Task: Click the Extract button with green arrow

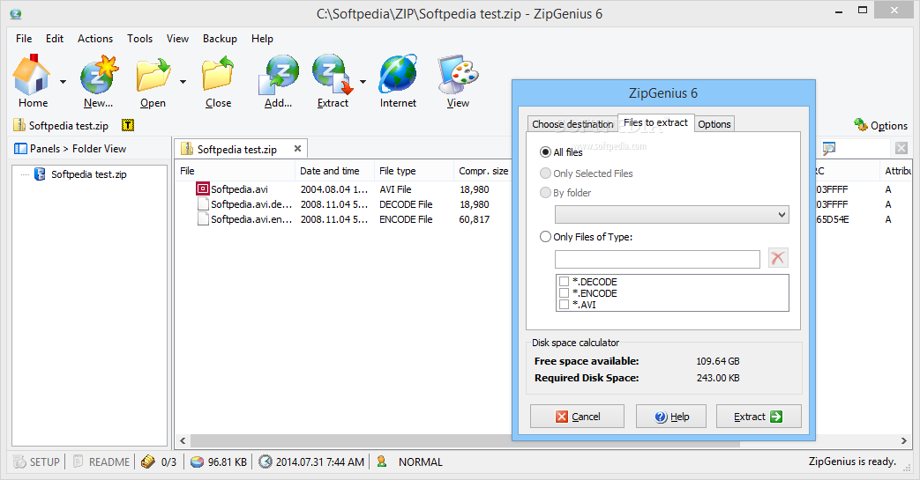Action: [759, 416]
